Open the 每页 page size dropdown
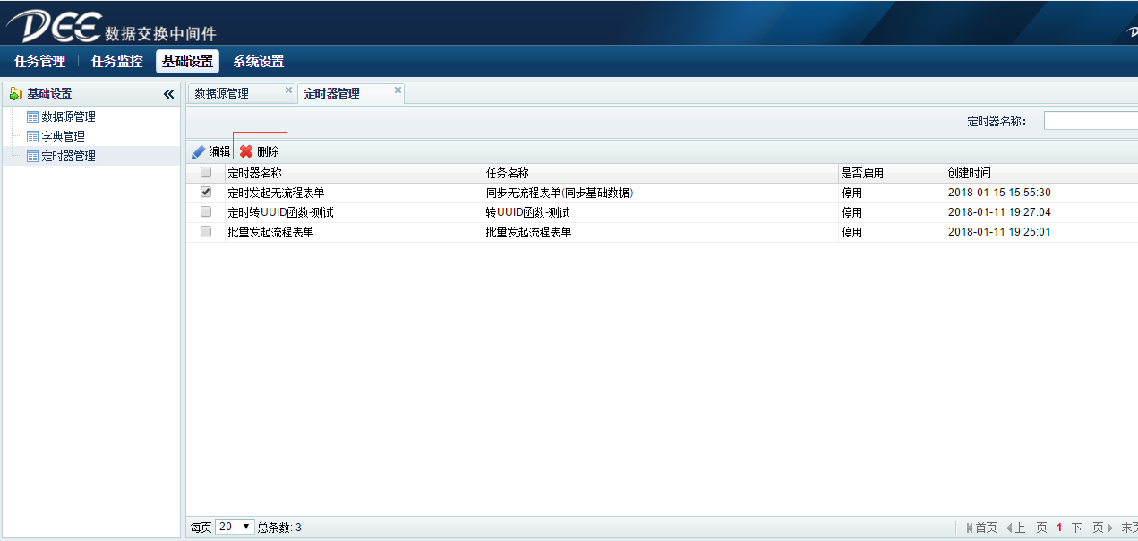Image resolution: width=1138 pixels, height=541 pixels. point(235,527)
